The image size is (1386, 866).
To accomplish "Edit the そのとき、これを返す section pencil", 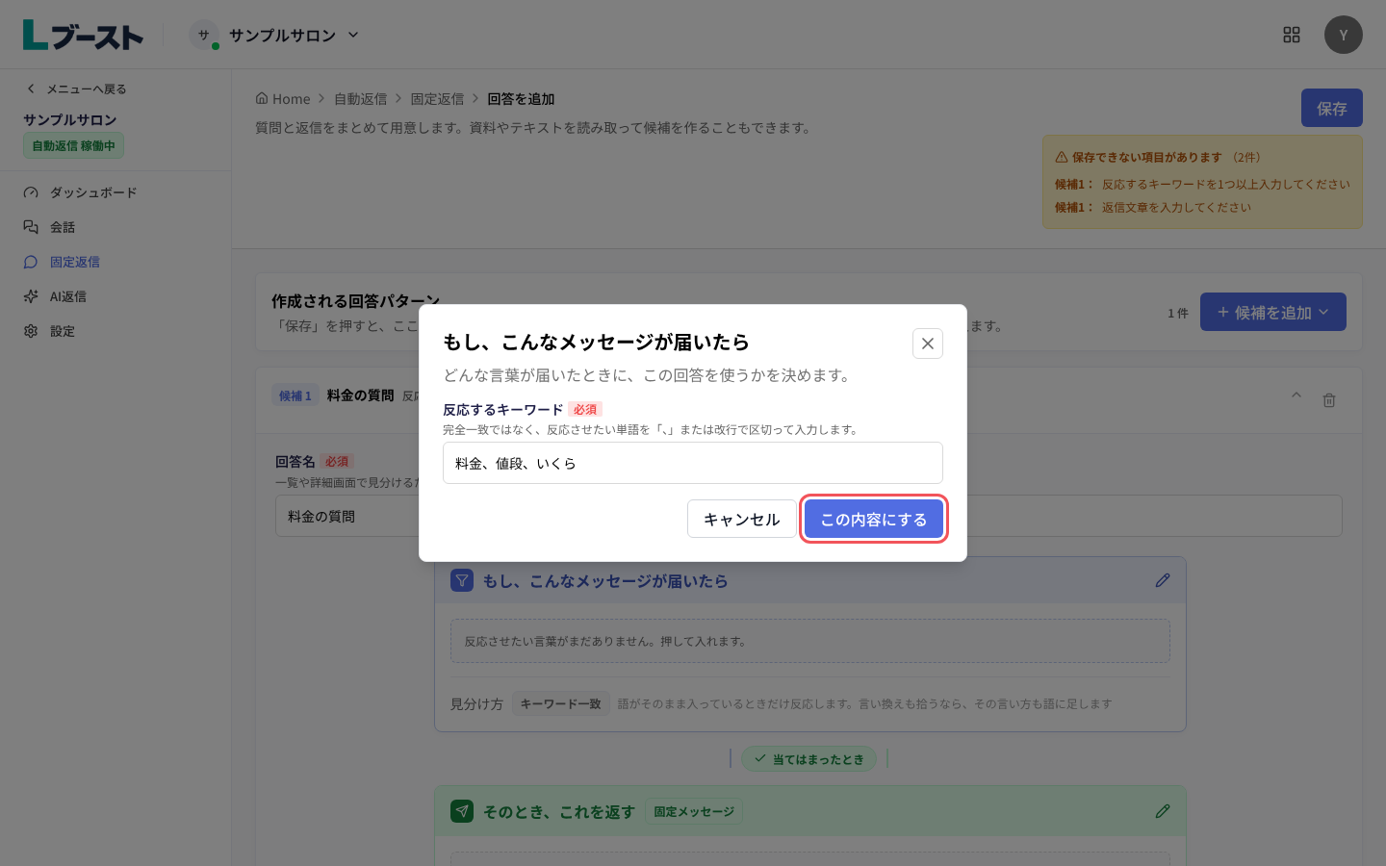I will click(x=1163, y=811).
